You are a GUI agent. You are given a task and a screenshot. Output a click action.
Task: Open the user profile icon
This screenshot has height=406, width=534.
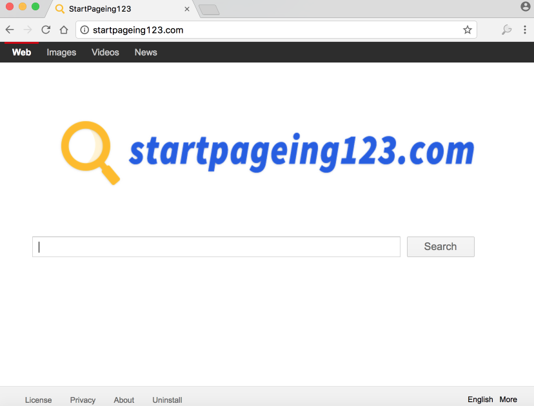click(525, 7)
